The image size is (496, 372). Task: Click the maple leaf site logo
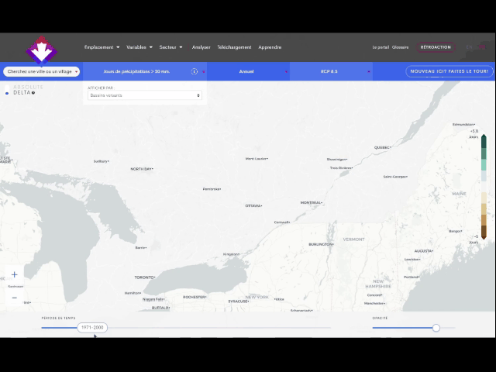41,50
